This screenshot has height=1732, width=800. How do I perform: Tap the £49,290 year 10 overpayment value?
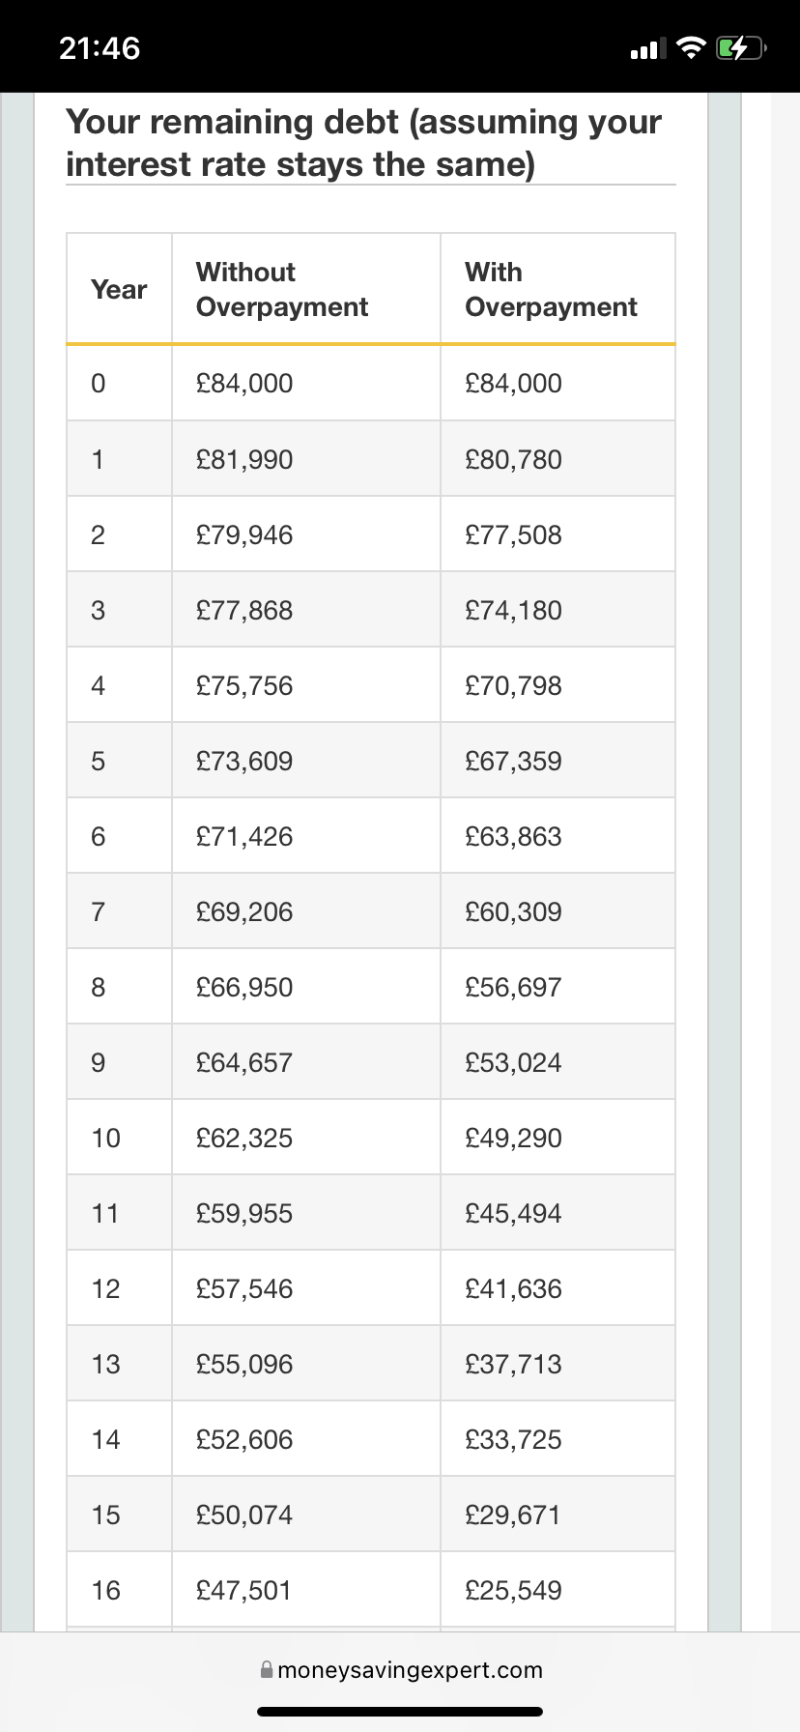pyautogui.click(x=513, y=1138)
